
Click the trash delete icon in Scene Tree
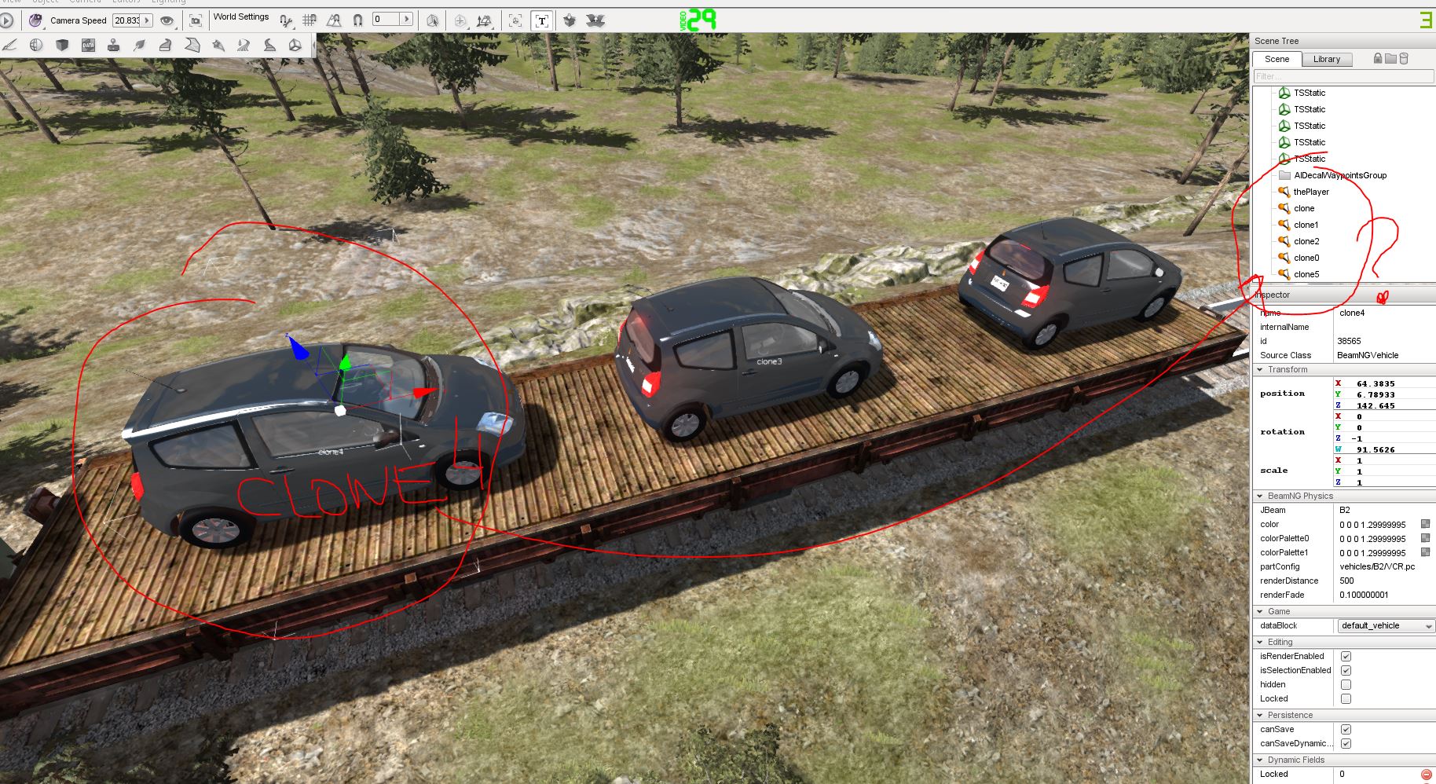click(x=1404, y=58)
